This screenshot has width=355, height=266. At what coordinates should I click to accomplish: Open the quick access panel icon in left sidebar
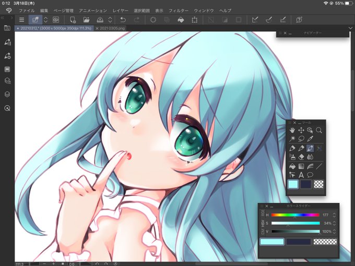tap(7, 28)
